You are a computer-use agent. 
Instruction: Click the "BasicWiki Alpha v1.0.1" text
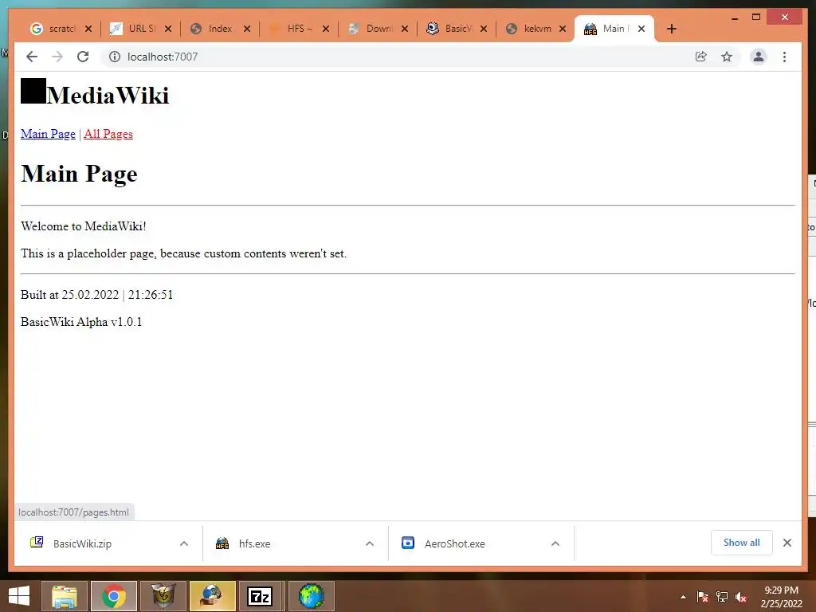click(81, 322)
